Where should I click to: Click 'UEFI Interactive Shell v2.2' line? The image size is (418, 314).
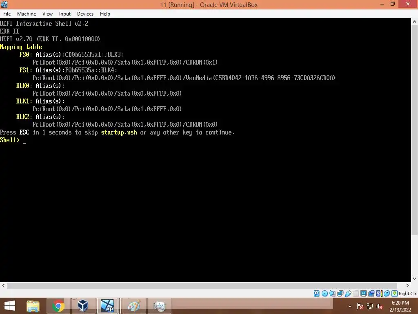point(44,23)
